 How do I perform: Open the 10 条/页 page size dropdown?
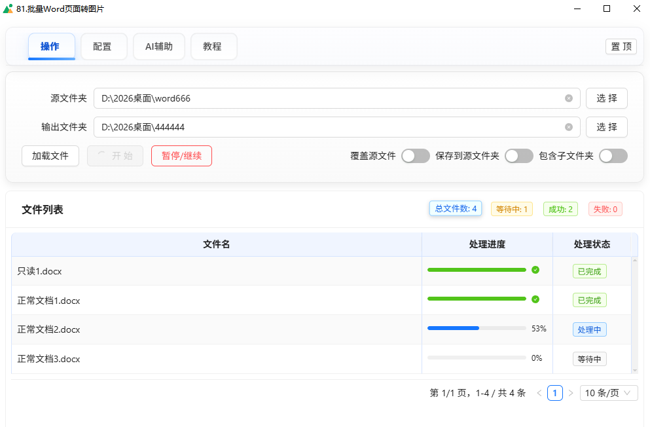point(609,393)
